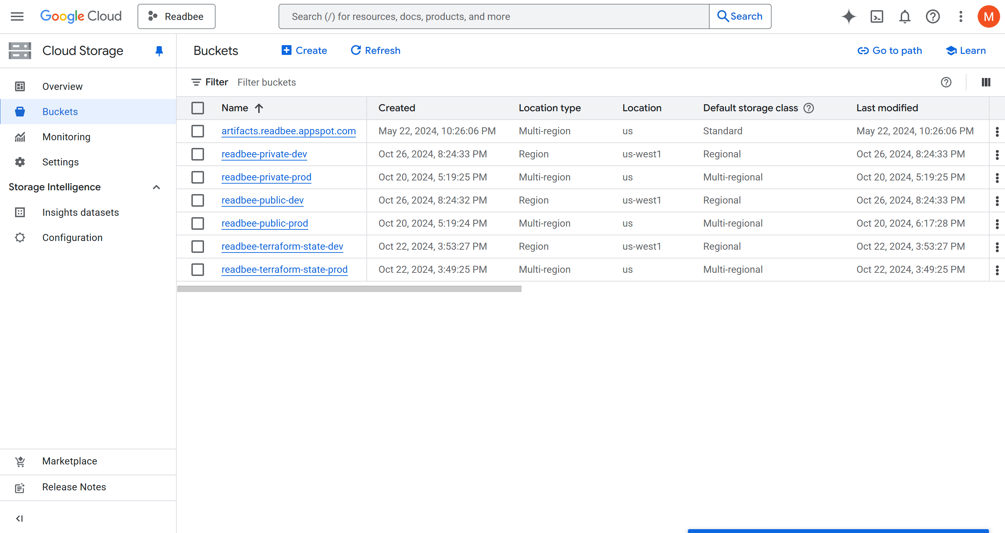Open Gemini AI assistant sparkle icon
Image resolution: width=1005 pixels, height=533 pixels.
coord(848,16)
